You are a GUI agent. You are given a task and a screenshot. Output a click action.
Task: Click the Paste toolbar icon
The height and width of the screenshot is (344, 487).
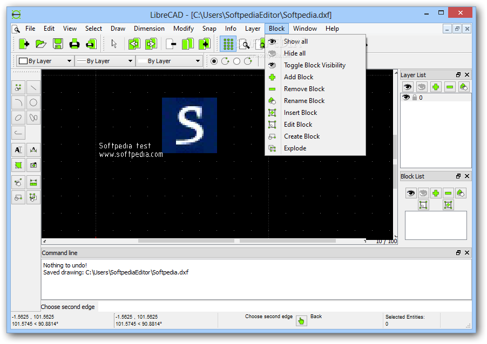(x=205, y=44)
